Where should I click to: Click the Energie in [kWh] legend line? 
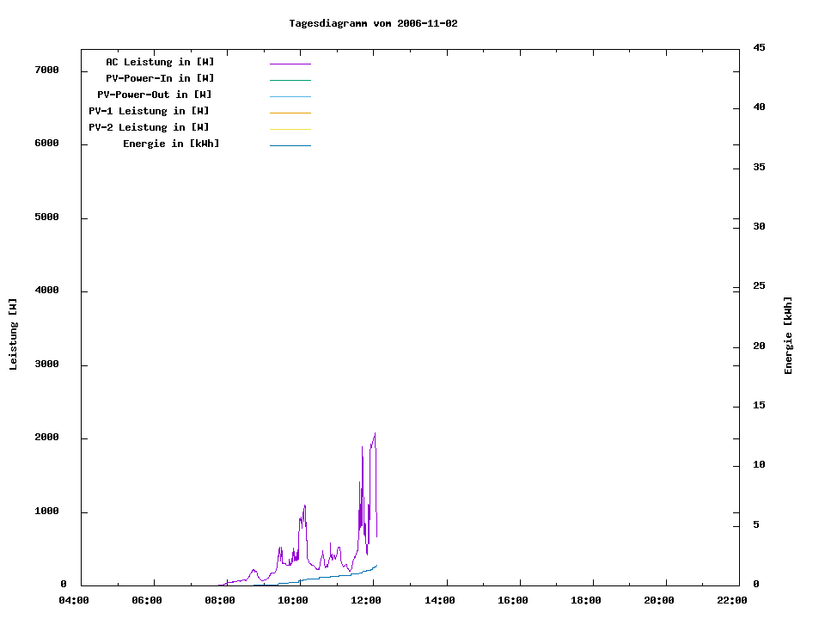click(x=290, y=145)
